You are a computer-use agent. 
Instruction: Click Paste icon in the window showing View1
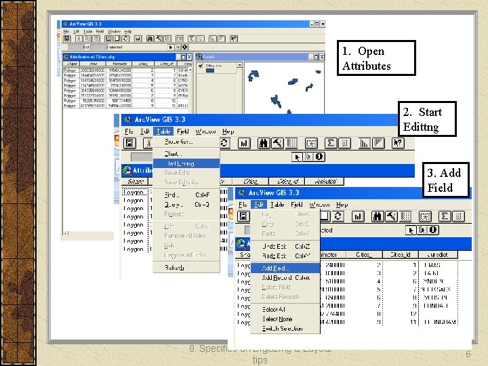(x=96, y=39)
